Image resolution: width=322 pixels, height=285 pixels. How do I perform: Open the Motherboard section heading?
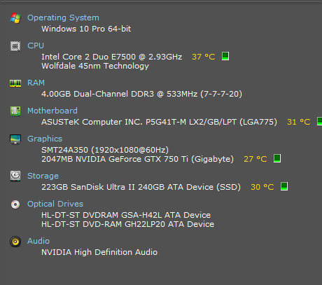tap(52, 111)
